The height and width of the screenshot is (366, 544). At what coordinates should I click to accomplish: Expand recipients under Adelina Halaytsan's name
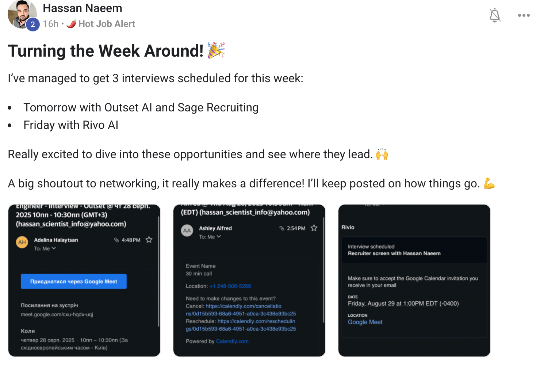[54, 248]
